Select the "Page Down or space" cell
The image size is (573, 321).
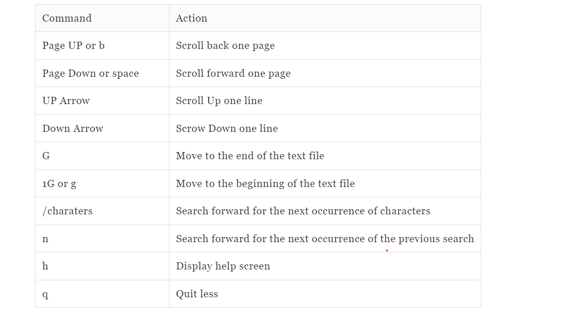[91, 74]
